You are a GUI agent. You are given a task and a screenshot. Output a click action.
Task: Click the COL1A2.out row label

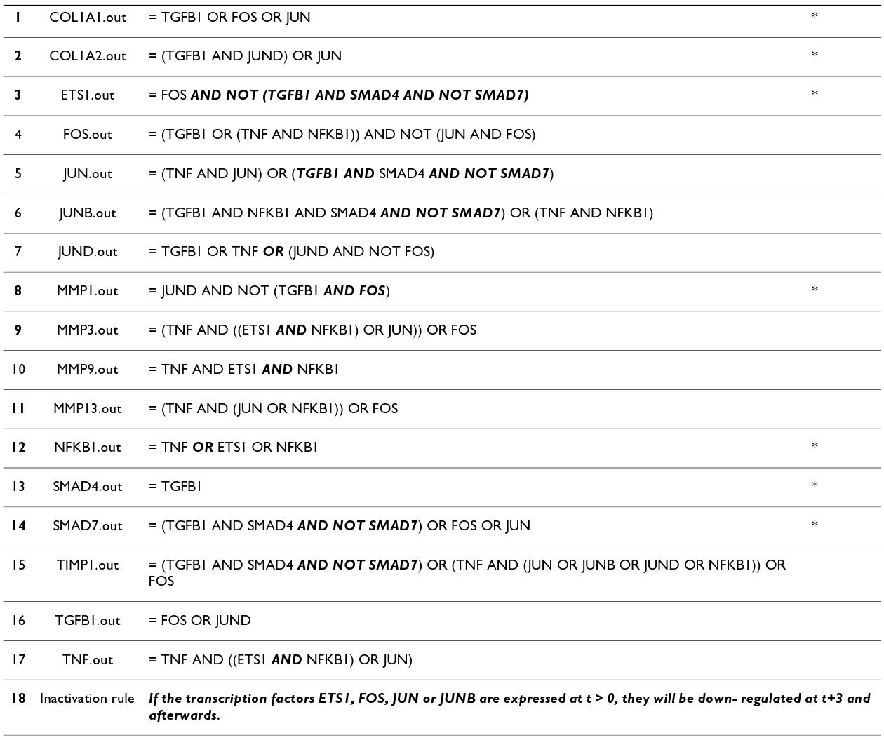(88, 56)
